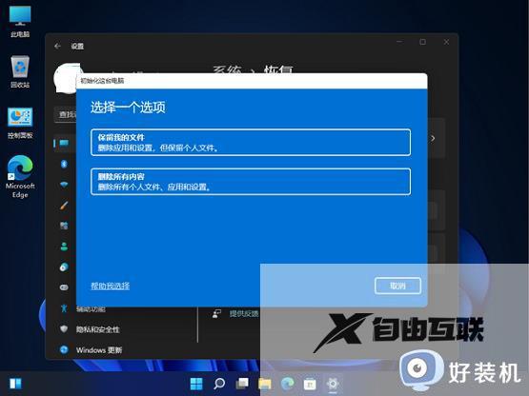
Task: Open Personalization brush icon in sidebar
Action: pyautogui.click(x=64, y=206)
